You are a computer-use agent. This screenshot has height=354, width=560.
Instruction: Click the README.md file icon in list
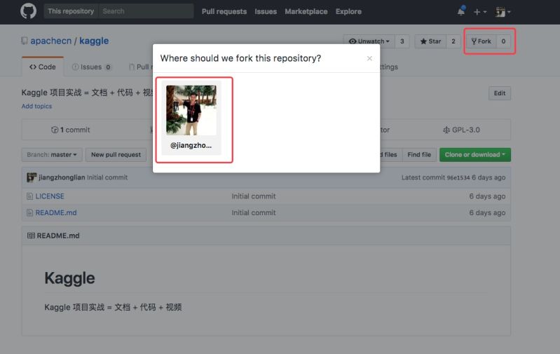point(29,212)
